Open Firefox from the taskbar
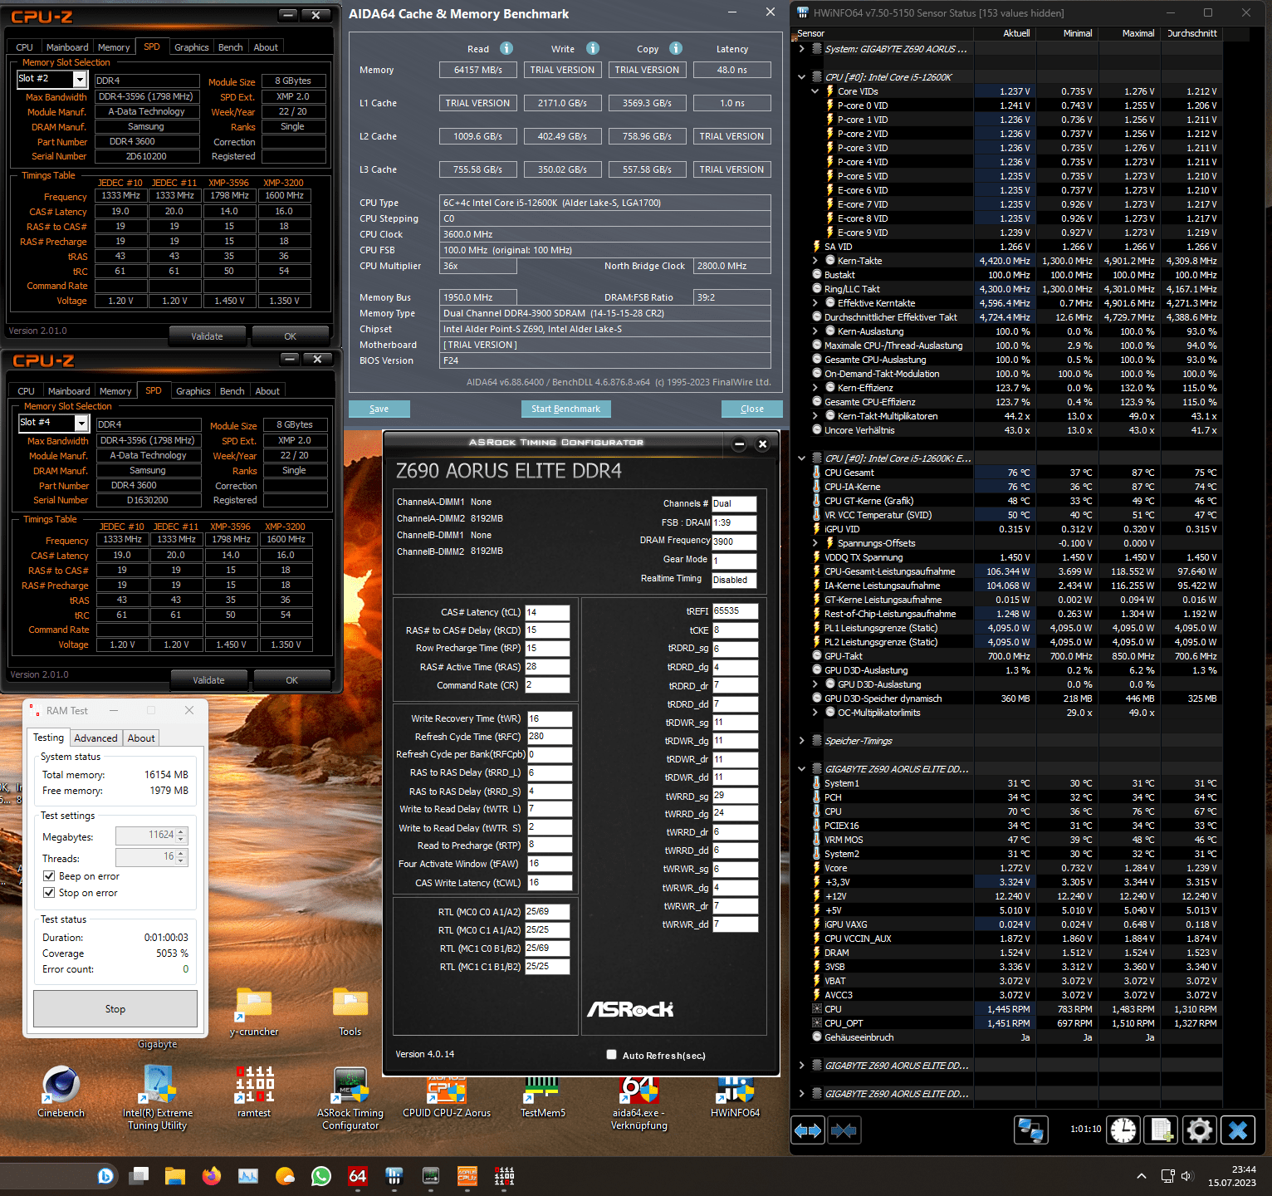Viewport: 1272px width, 1196px height. [x=212, y=1176]
